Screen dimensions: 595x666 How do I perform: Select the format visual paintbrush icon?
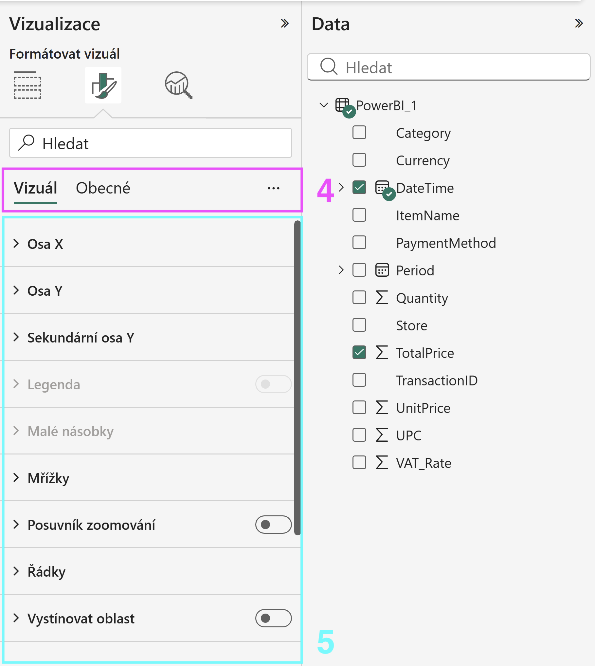[x=103, y=85]
